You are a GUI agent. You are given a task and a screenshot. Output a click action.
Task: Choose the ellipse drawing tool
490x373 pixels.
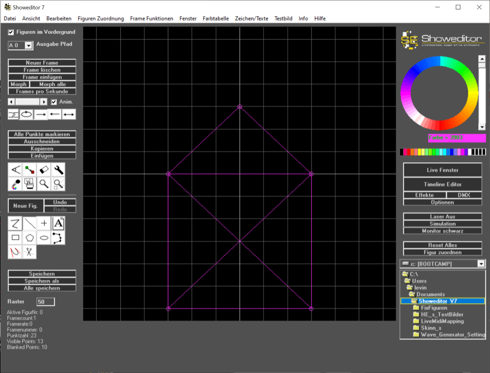[44, 237]
